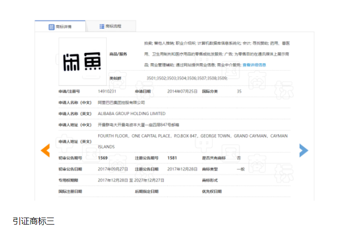The height and width of the screenshot is (240, 341).
Task: Click international class value 35
Action: pyautogui.click(x=239, y=92)
